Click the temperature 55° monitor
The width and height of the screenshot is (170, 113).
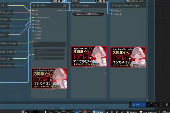pos(87,112)
